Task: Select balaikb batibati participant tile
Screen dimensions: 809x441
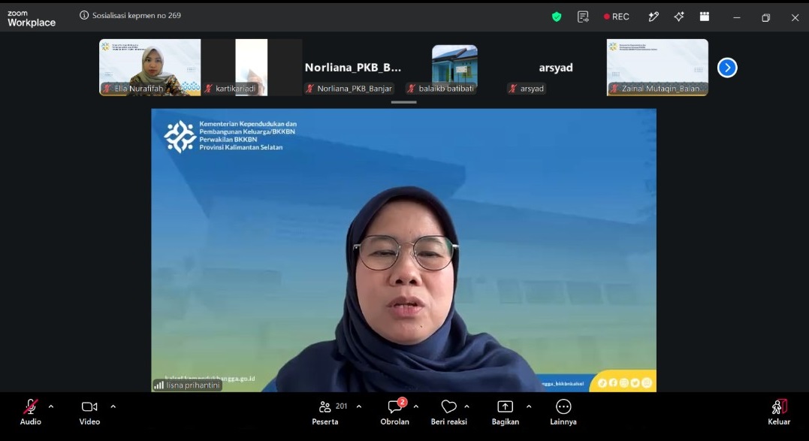Action: [454, 68]
